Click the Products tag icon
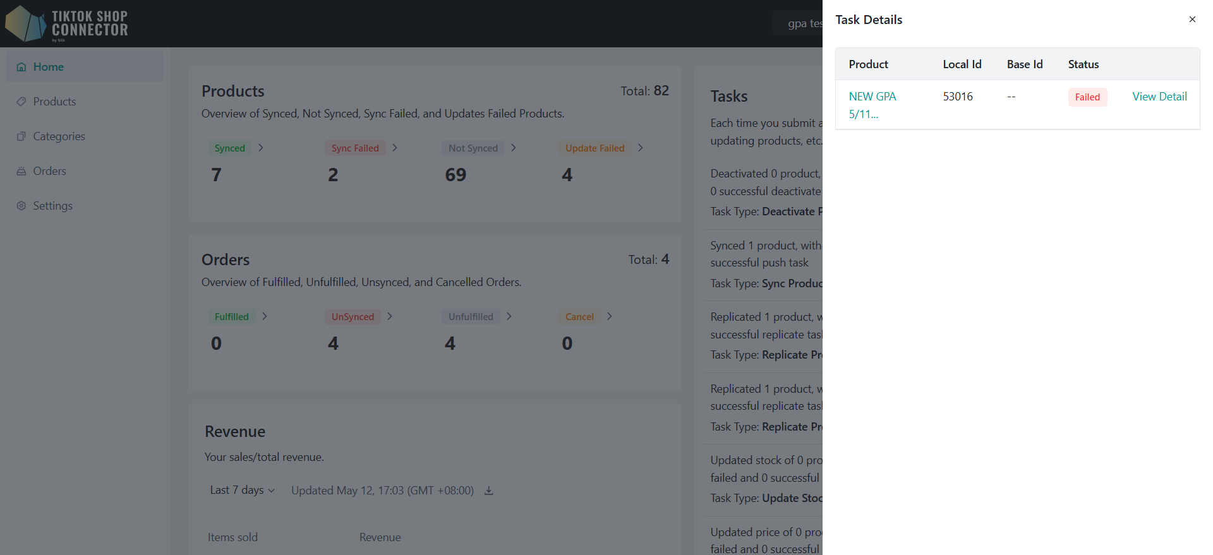Viewport: 1213px width, 555px height. [x=21, y=102]
